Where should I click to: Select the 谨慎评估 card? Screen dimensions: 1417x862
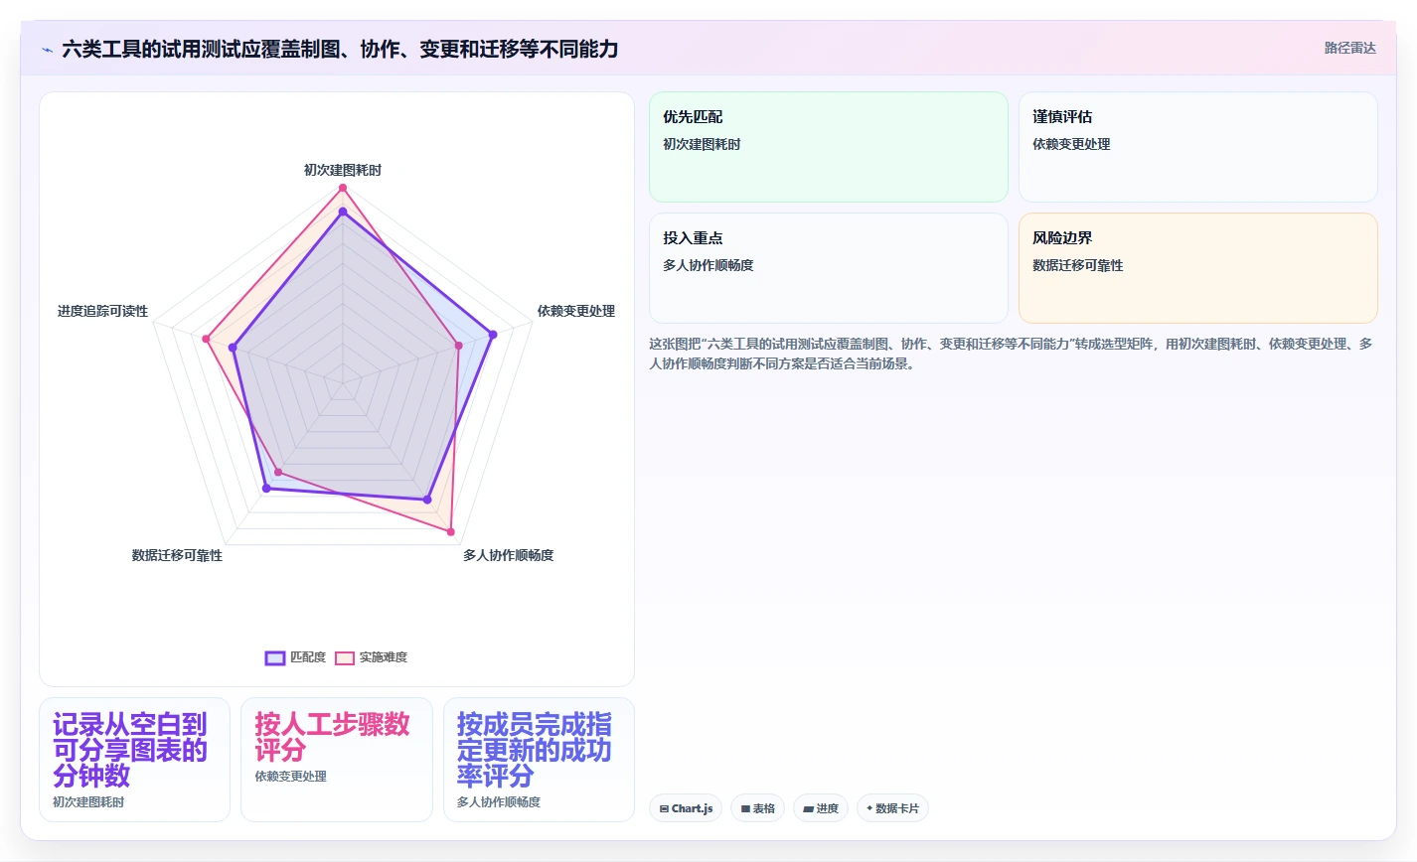(x=1198, y=147)
